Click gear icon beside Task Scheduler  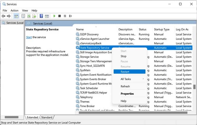(78, 88)
